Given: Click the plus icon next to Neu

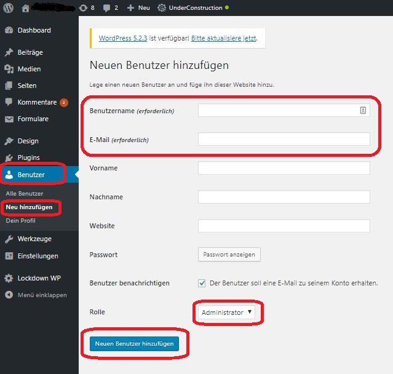Looking at the screenshot, I should coord(130,8).
